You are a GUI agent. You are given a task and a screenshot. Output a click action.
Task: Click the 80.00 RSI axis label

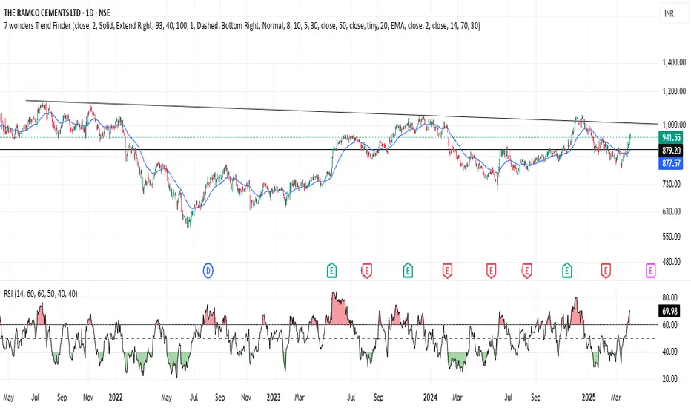click(669, 297)
